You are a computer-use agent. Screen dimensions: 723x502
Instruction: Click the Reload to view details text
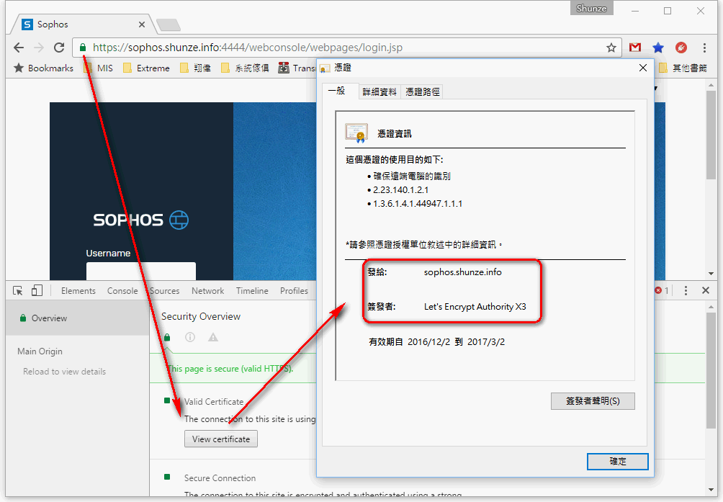65,372
